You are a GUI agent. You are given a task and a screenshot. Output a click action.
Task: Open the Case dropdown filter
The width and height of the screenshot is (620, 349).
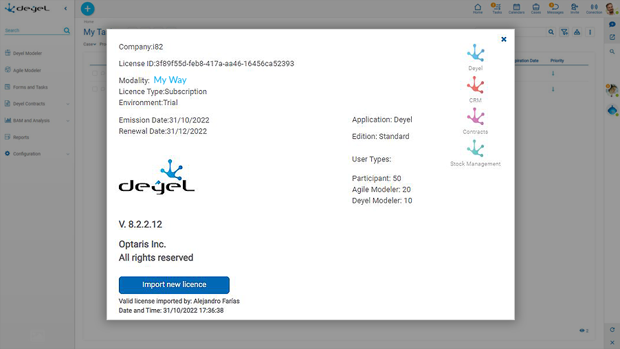(x=90, y=44)
